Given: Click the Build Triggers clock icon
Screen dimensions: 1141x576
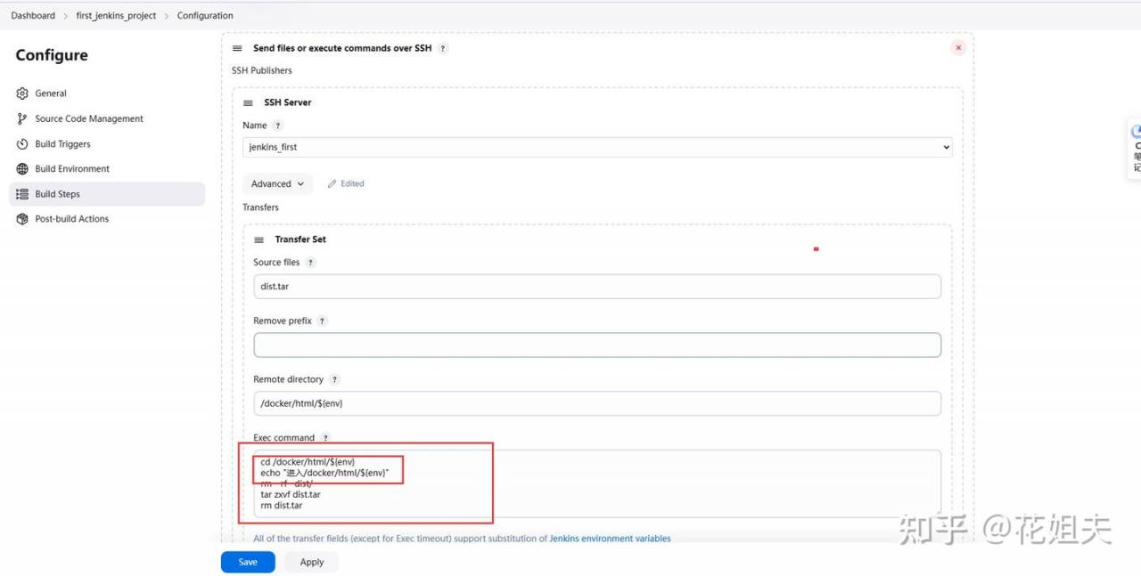Looking at the screenshot, I should click(x=22, y=144).
